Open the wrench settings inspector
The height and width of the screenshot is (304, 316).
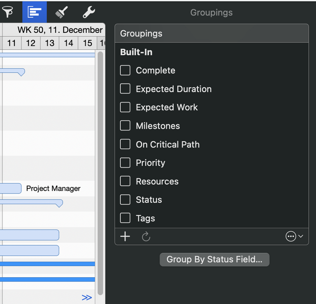click(x=88, y=12)
